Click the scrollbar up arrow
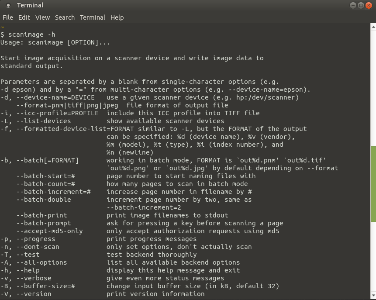The width and height of the screenshot is (376, 300). click(373, 27)
